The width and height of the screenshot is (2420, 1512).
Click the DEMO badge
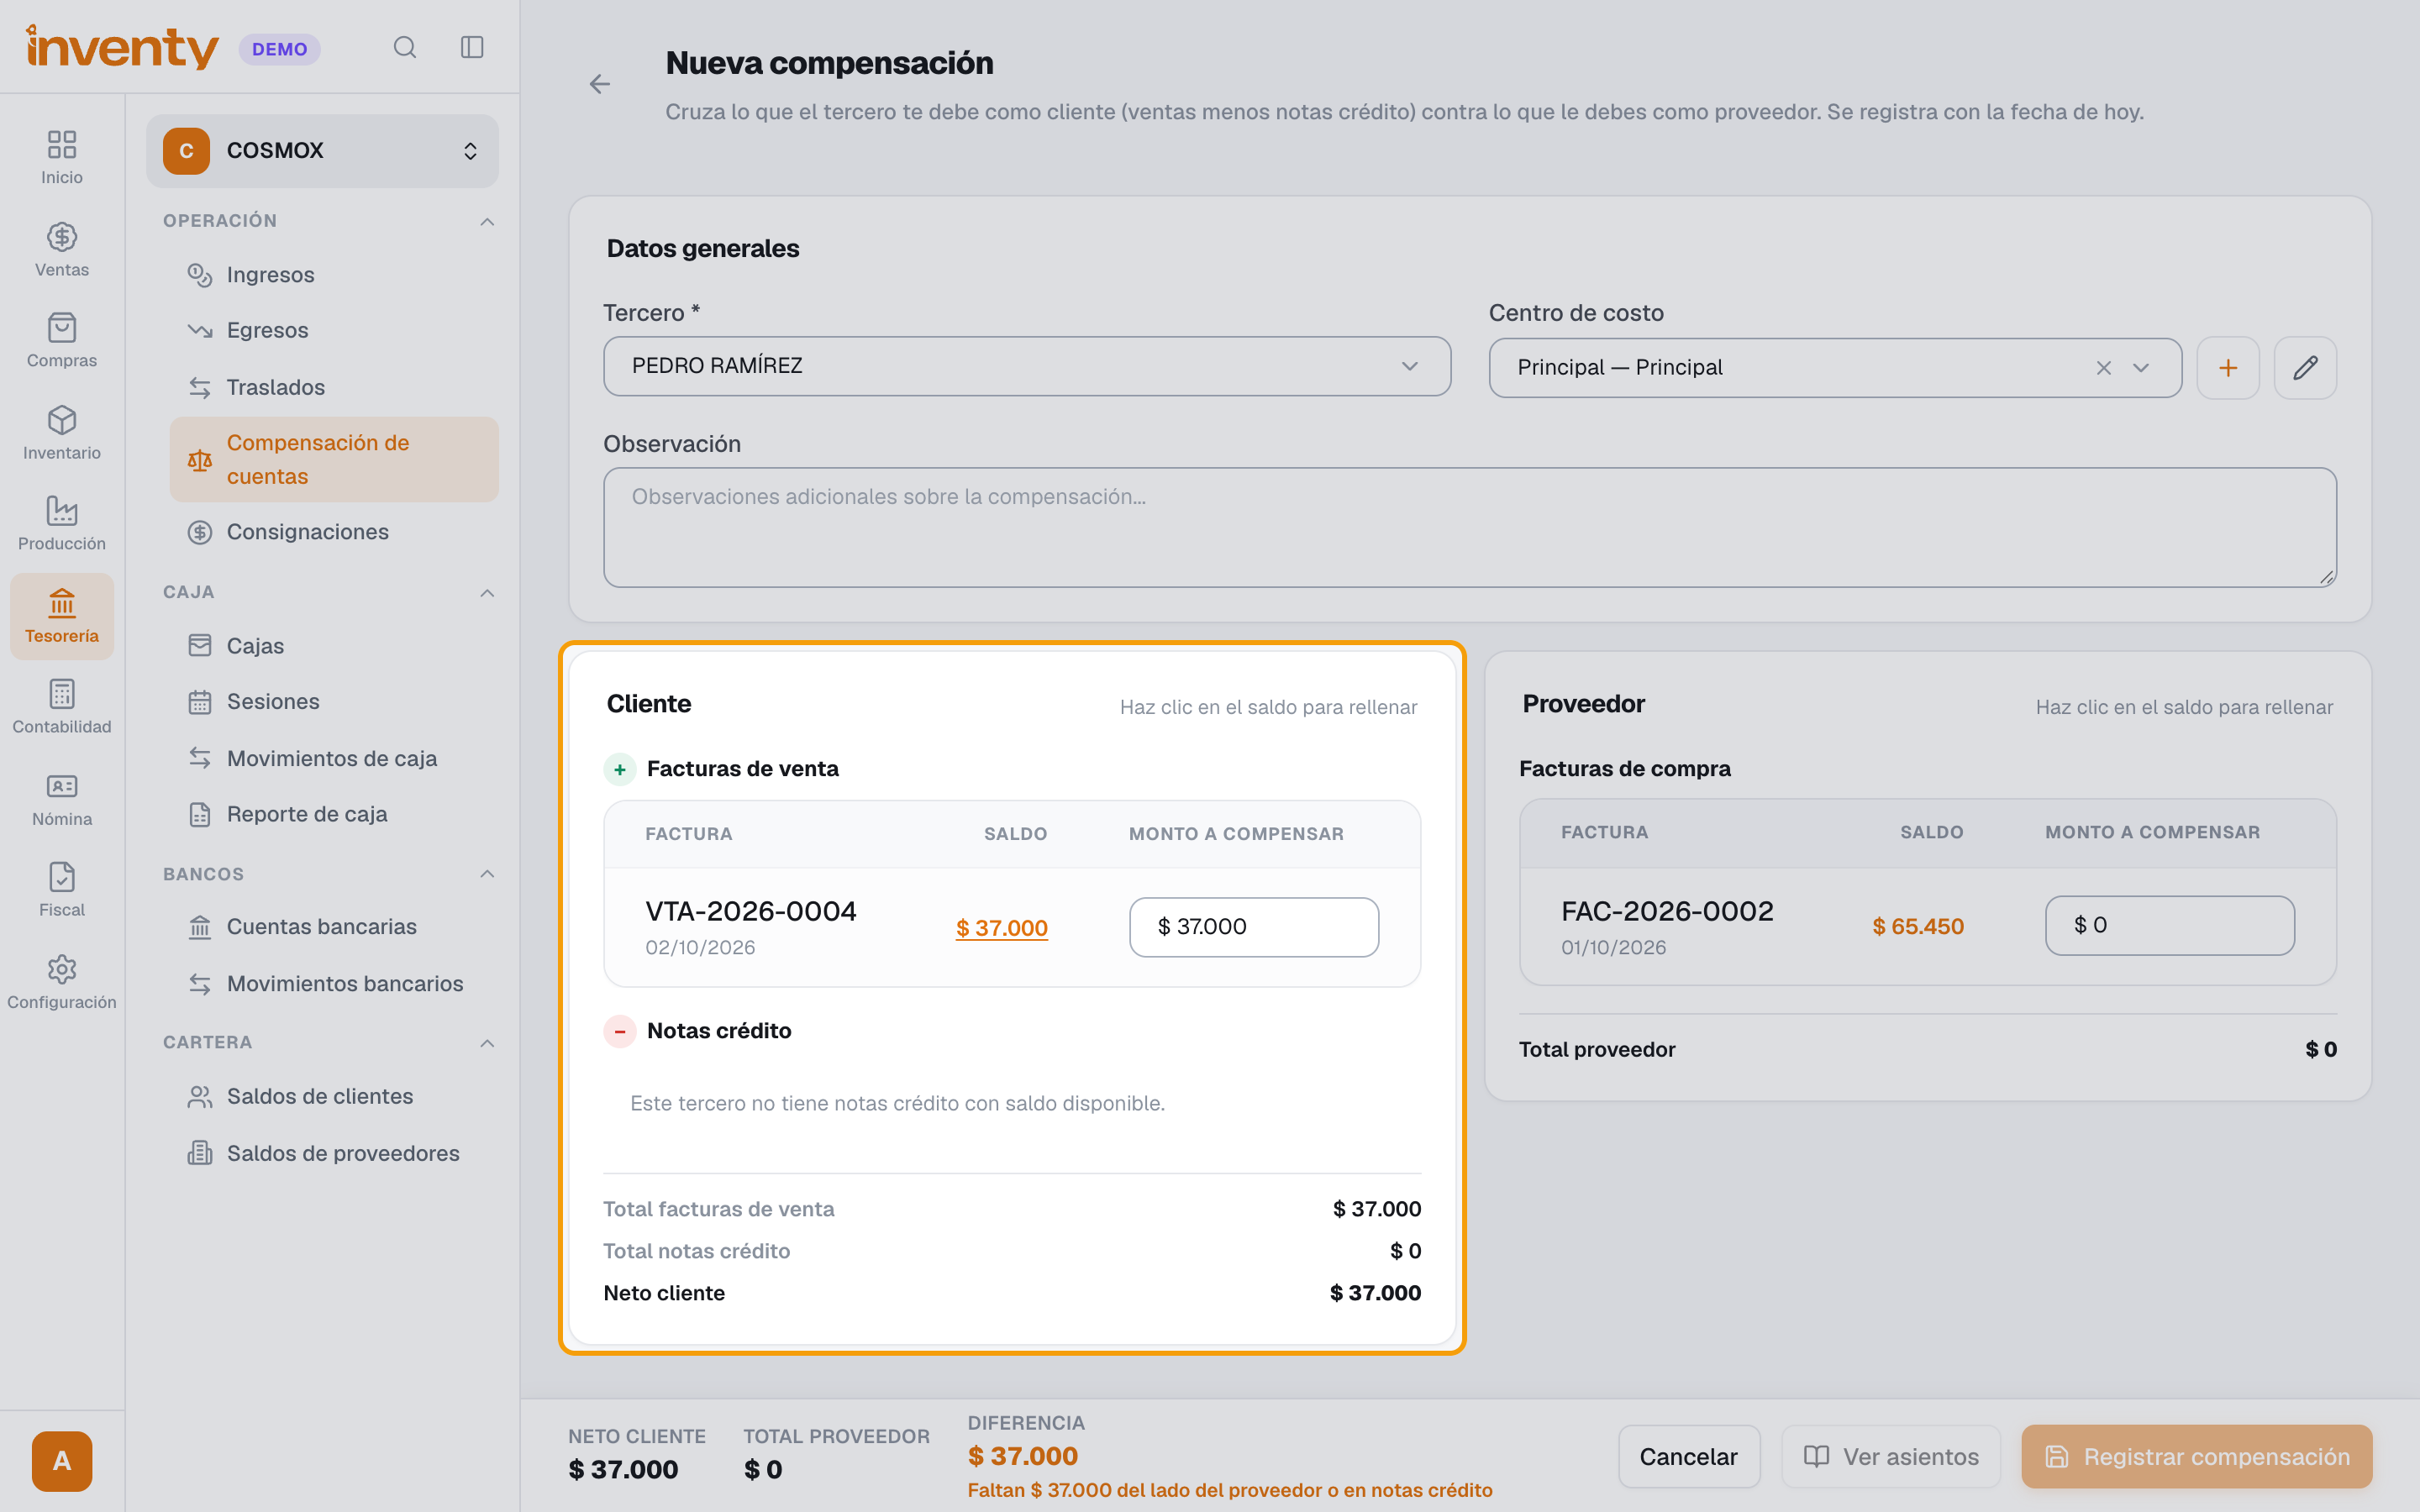(279, 49)
